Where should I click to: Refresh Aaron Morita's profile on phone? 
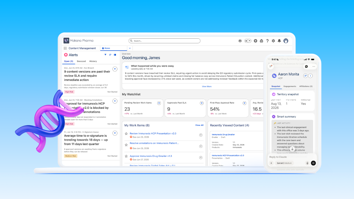pos(306,76)
